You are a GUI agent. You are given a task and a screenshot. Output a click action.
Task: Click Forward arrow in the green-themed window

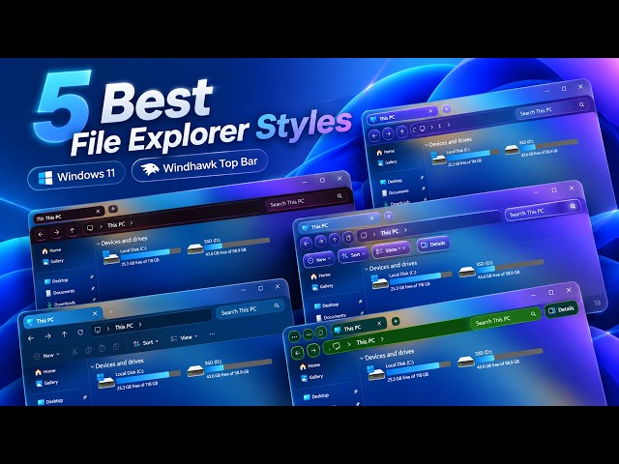pos(313,350)
